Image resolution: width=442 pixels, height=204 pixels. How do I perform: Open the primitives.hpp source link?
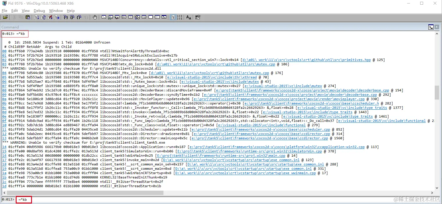[x=306, y=60]
